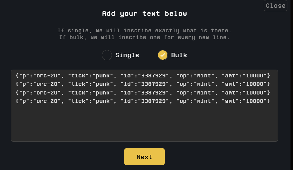Click "orc-20" in the first inscription line
This screenshot has height=170, width=293.
click(x=49, y=76)
